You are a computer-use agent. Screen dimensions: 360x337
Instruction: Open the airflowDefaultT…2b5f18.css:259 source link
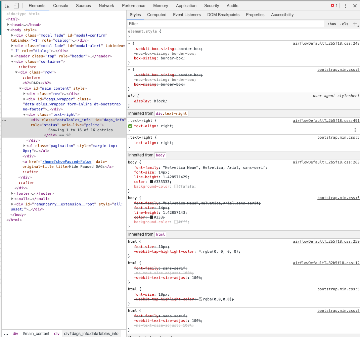[326, 241]
